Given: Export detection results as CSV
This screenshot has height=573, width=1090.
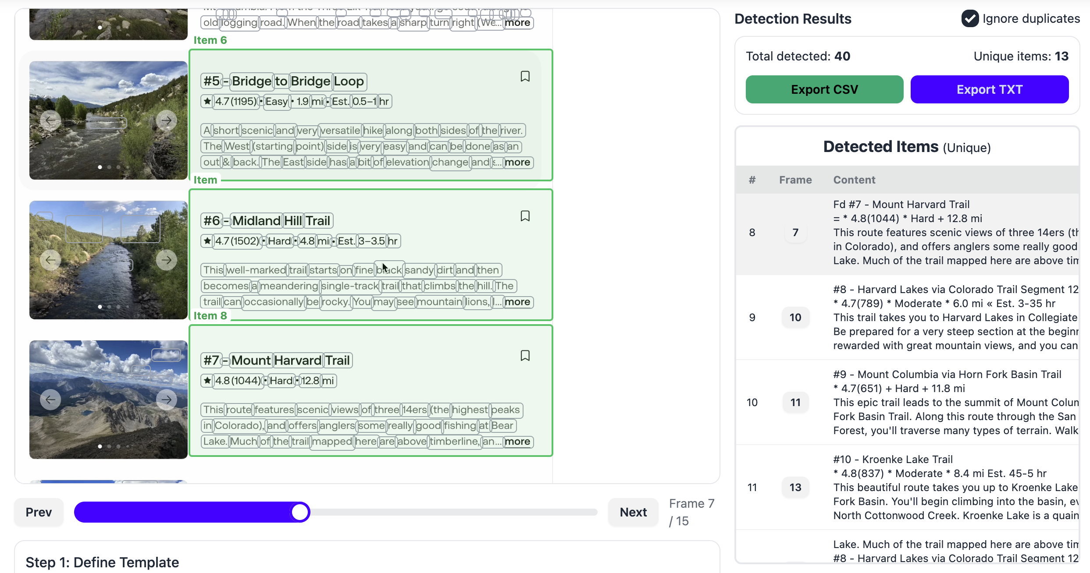Looking at the screenshot, I should pyautogui.click(x=824, y=89).
